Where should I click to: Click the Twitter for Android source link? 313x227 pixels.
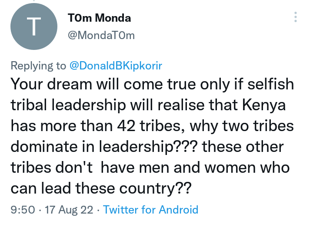pyautogui.click(x=150, y=210)
